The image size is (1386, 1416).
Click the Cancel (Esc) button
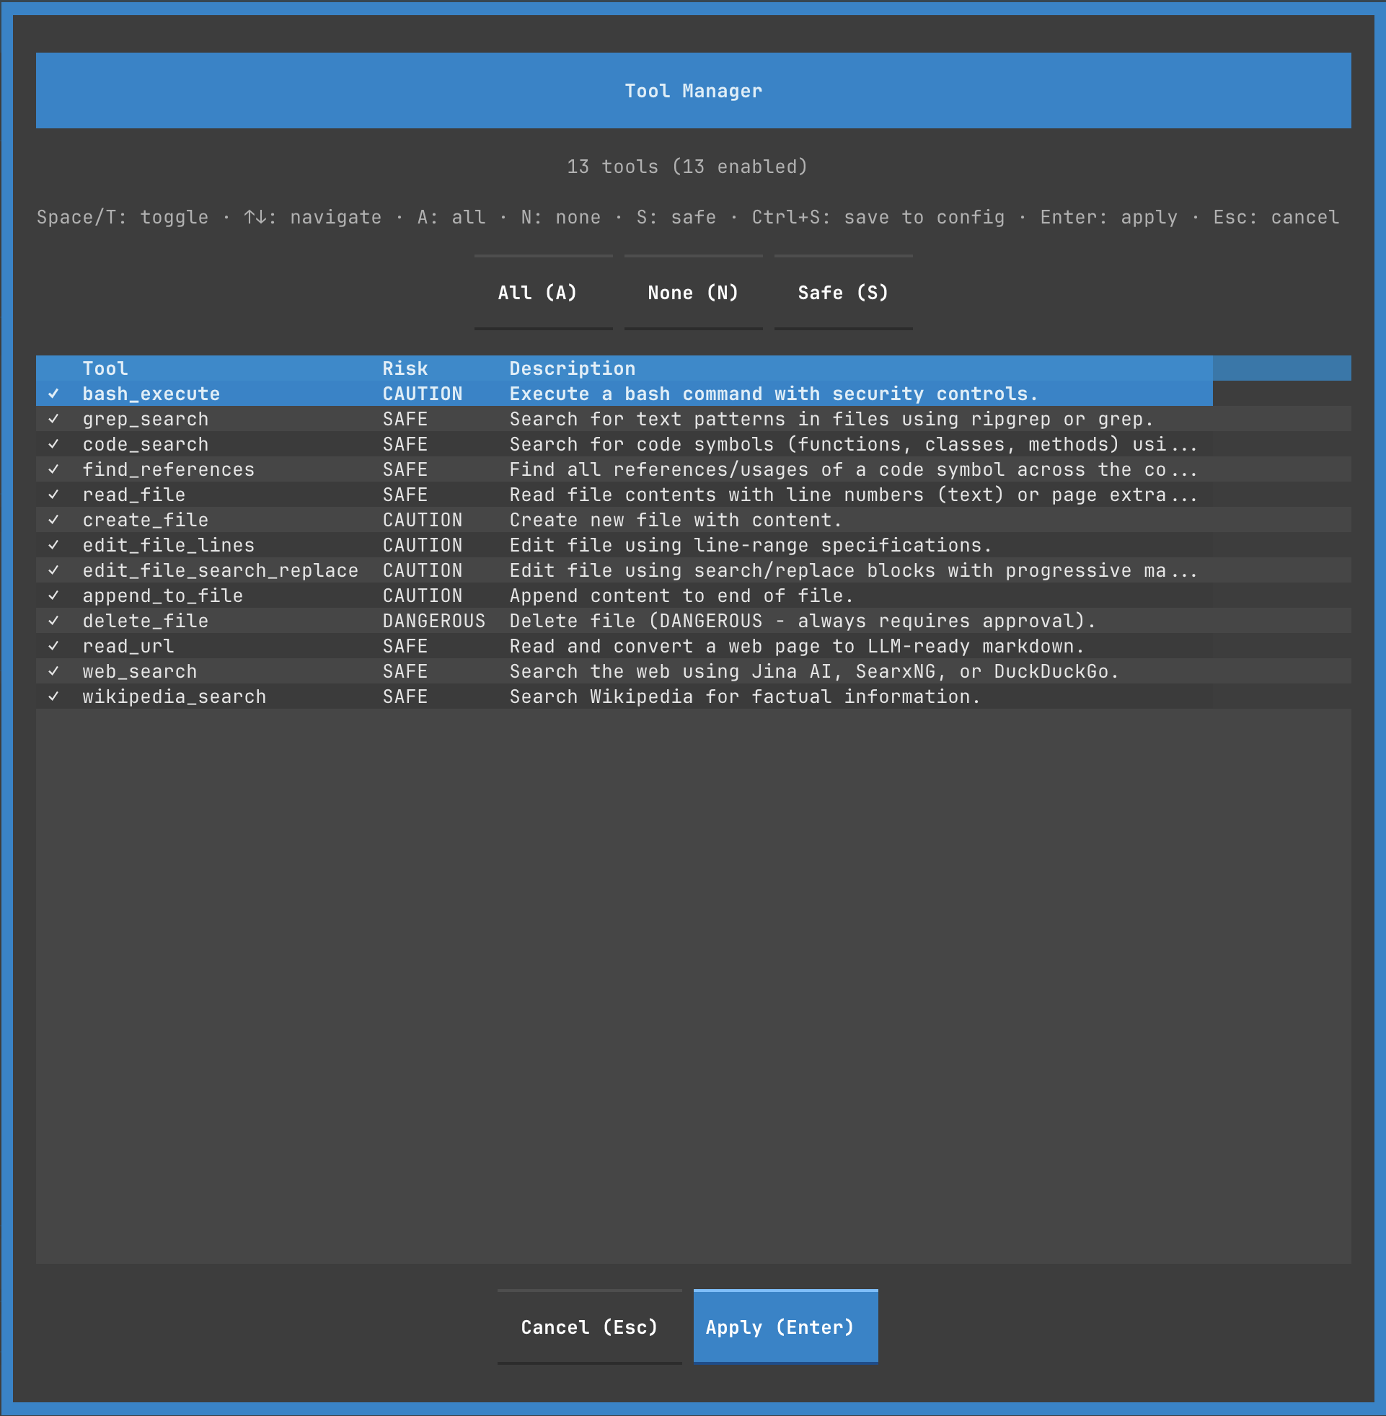588,1327
